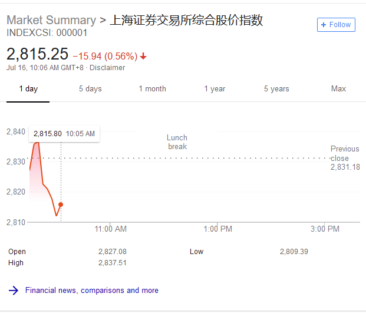Click the orange data point on chart
366x313 pixels.
point(61,205)
